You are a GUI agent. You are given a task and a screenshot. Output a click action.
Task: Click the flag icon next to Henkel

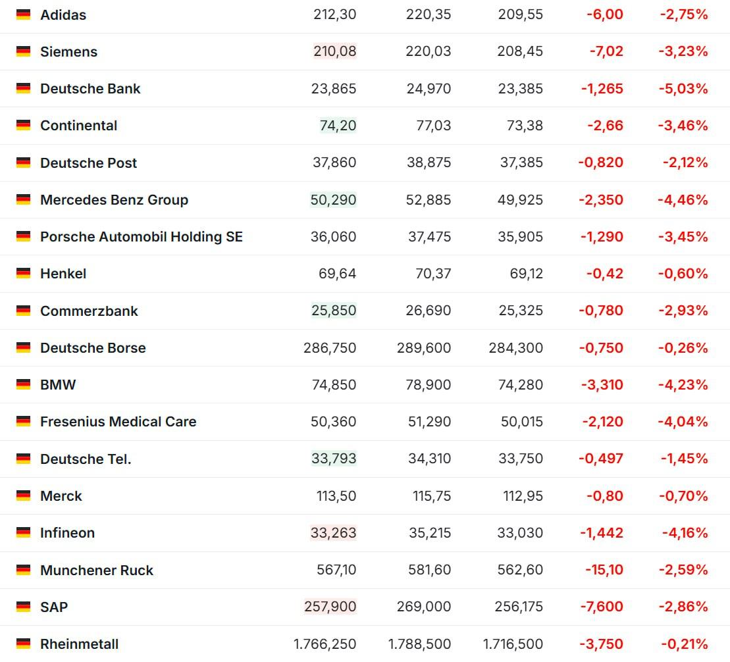tap(24, 273)
